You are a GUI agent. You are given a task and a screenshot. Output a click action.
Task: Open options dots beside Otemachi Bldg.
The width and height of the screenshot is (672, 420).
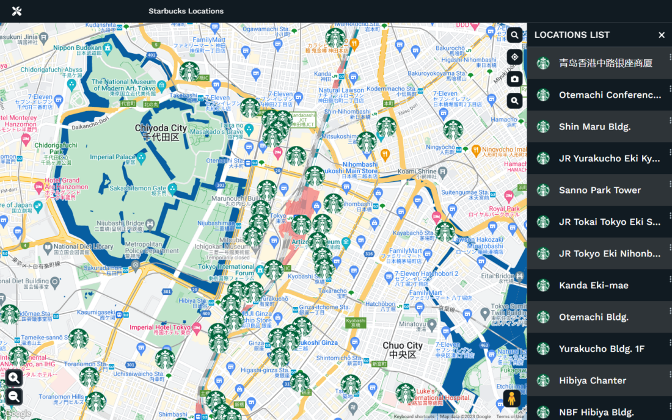tap(670, 311)
